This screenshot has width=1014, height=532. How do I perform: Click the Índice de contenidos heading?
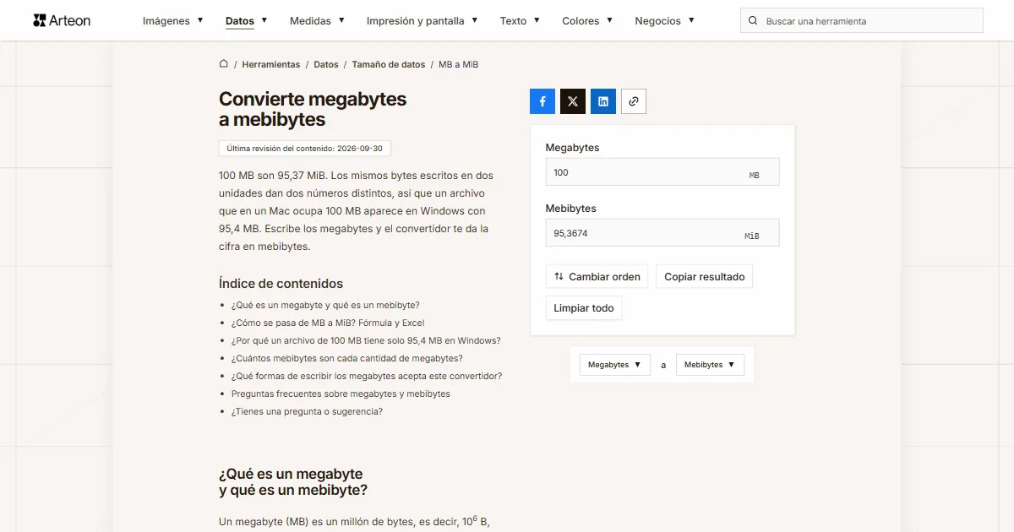[281, 284]
